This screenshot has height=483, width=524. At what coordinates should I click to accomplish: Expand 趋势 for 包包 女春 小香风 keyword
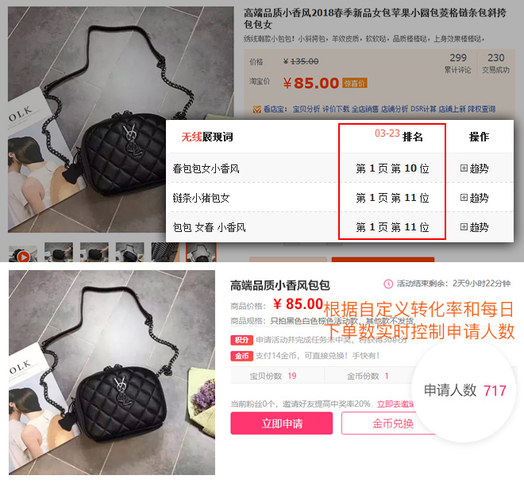pos(474,227)
